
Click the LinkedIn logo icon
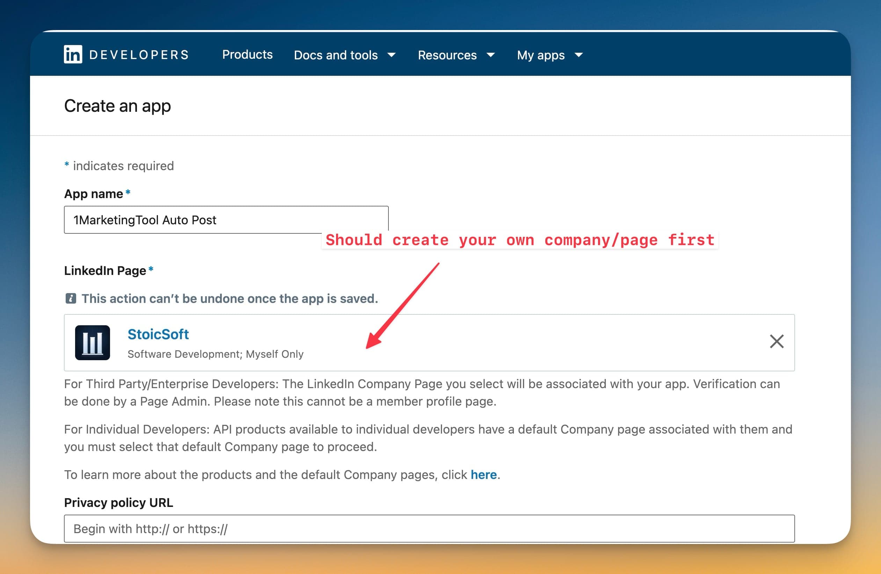tap(73, 55)
